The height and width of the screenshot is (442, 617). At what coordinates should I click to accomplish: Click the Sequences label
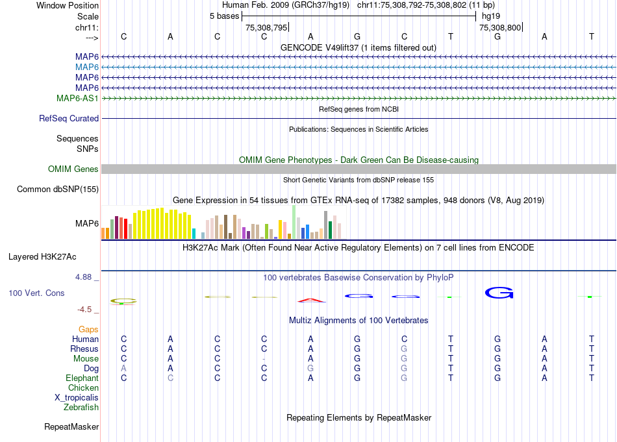(x=77, y=138)
